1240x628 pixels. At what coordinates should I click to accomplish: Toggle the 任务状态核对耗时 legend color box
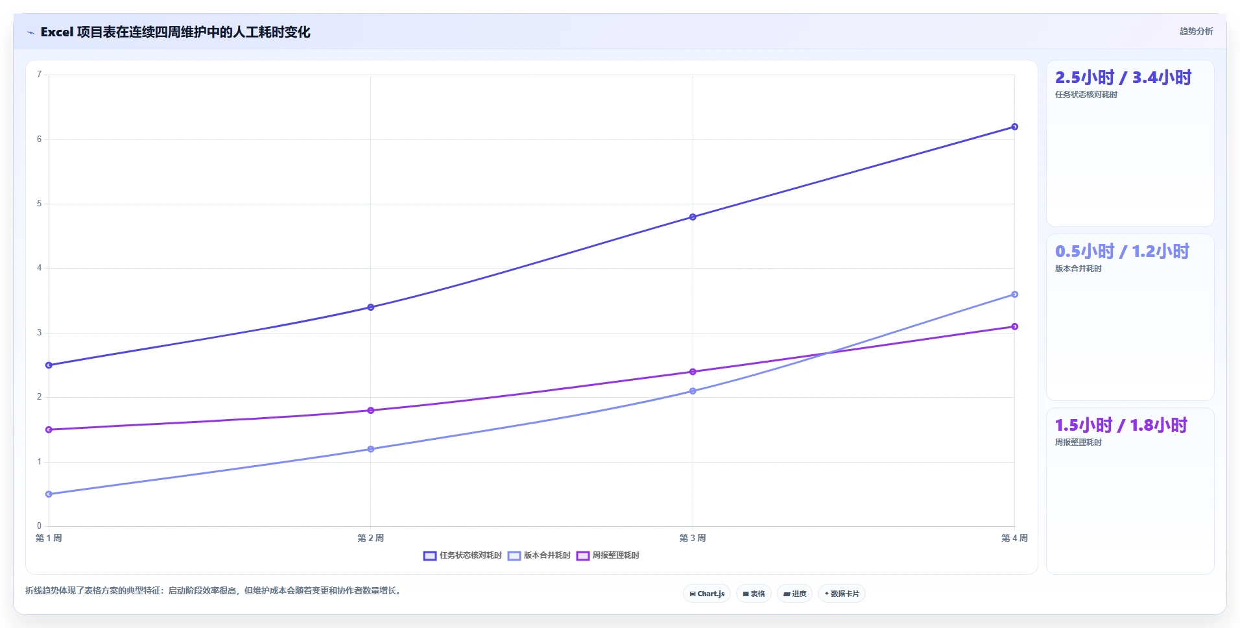click(x=429, y=555)
